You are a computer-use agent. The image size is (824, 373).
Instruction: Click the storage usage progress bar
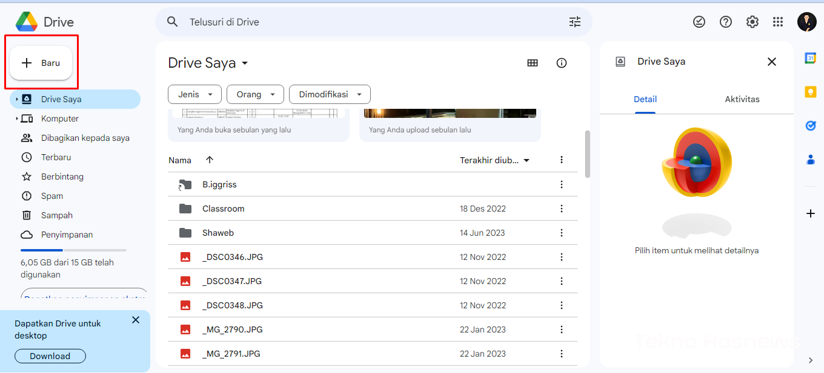(x=73, y=250)
